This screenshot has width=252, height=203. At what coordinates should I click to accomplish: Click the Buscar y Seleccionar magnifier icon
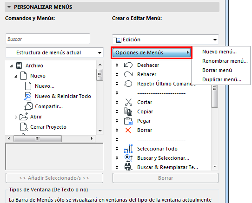[128, 158]
